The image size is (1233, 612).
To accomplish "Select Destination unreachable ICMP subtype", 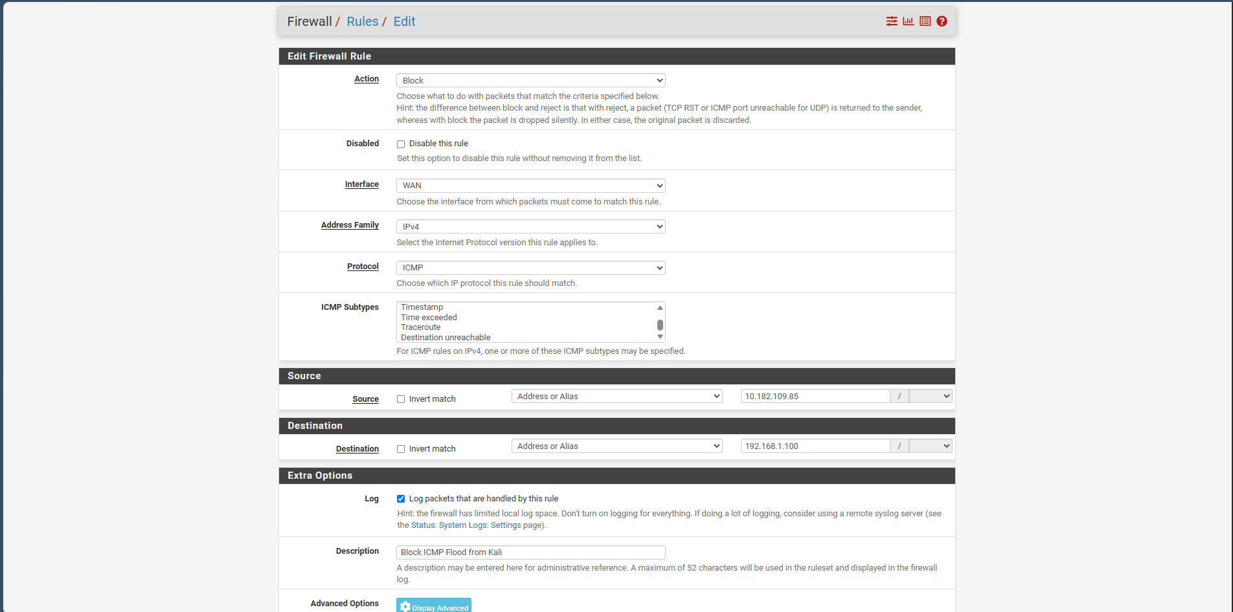I will (446, 338).
